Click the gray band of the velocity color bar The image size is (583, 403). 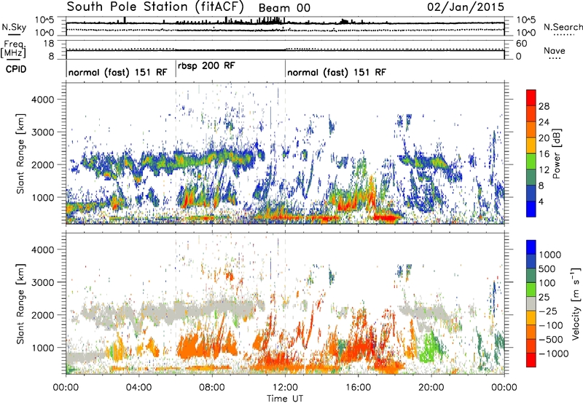pos(531,303)
